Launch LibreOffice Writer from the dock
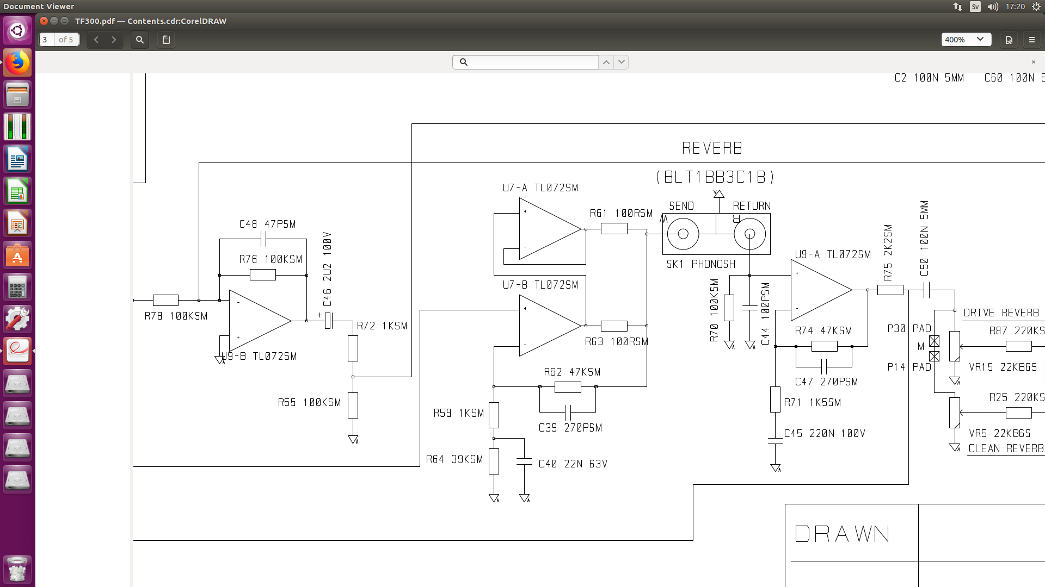The image size is (1045, 587). tap(17, 159)
